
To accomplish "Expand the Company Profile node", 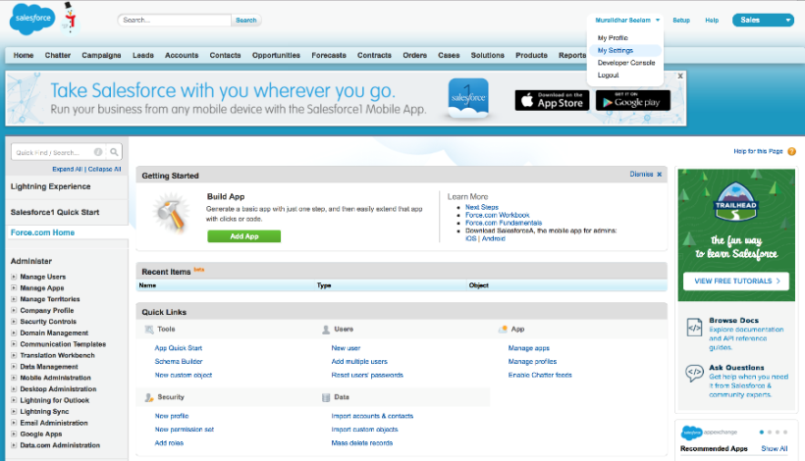I will 14,310.
